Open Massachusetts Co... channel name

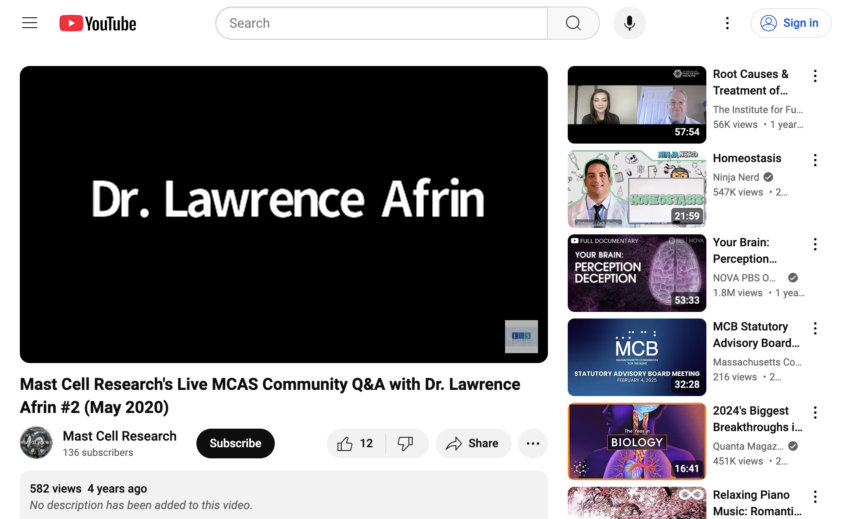757,362
